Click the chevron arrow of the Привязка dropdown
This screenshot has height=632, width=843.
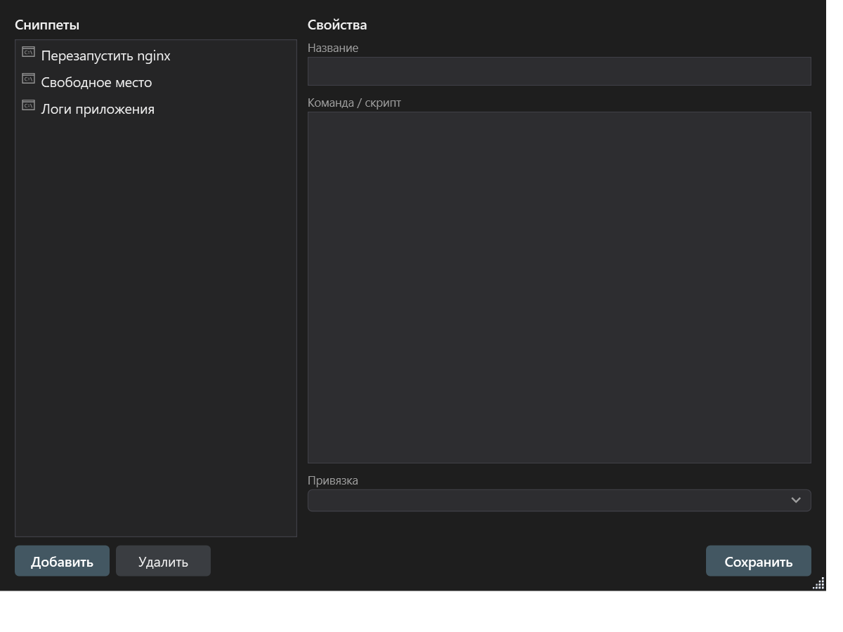796,501
